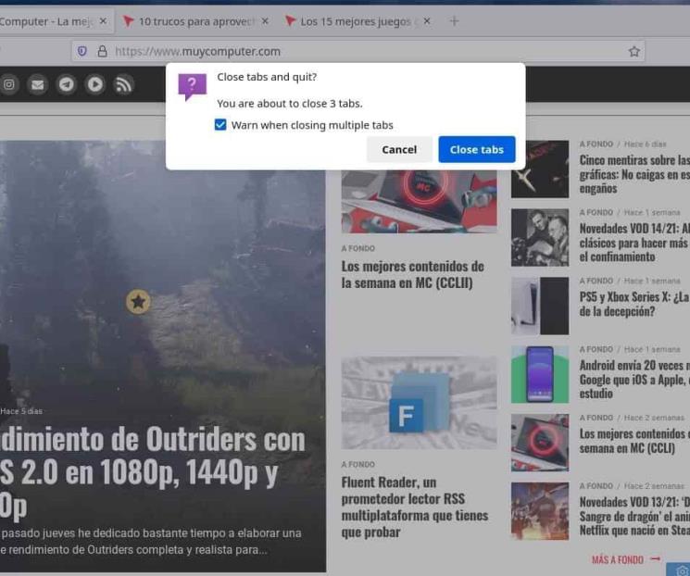Open Los mejores contenidos (CCLII) article
Screen dimensions: 690x576
pyautogui.click(x=413, y=275)
